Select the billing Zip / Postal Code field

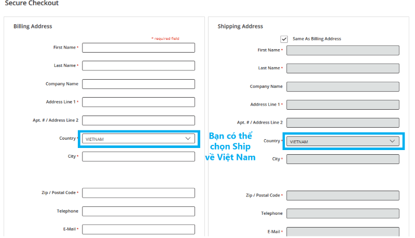[139, 193]
